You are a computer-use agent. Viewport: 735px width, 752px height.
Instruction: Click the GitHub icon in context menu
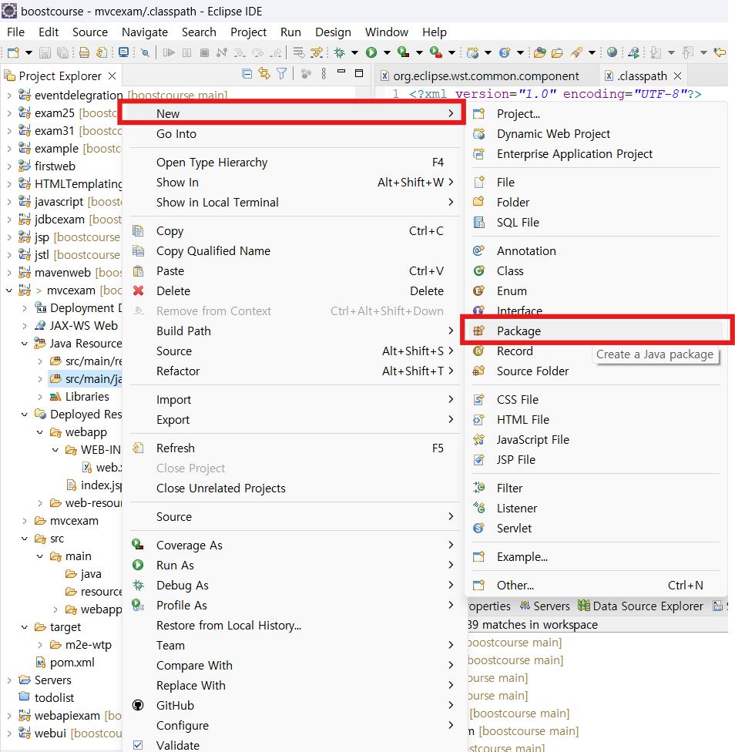pyautogui.click(x=138, y=705)
